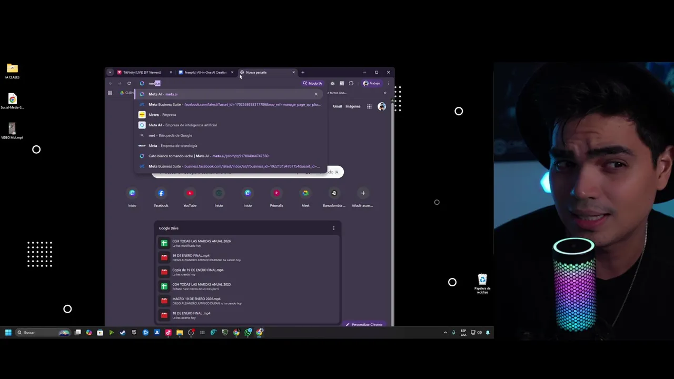Click the camera icon in Chrome toolbar

click(332, 83)
